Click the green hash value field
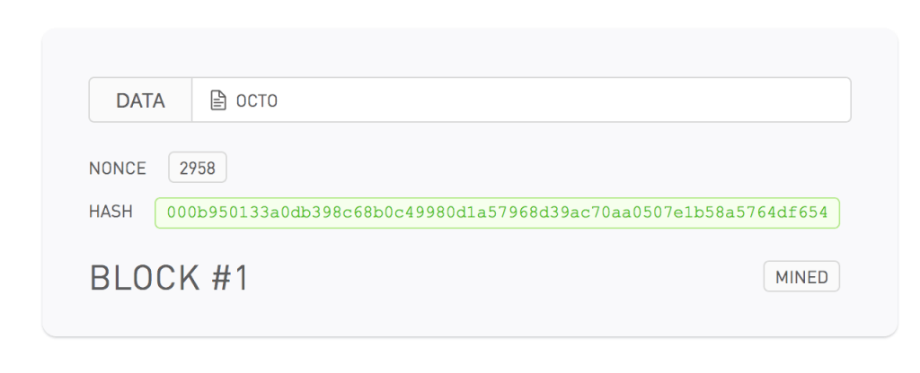Image resolution: width=920 pixels, height=373 pixels. tap(497, 213)
